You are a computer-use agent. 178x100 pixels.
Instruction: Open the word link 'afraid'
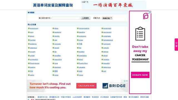[x=105, y=56]
